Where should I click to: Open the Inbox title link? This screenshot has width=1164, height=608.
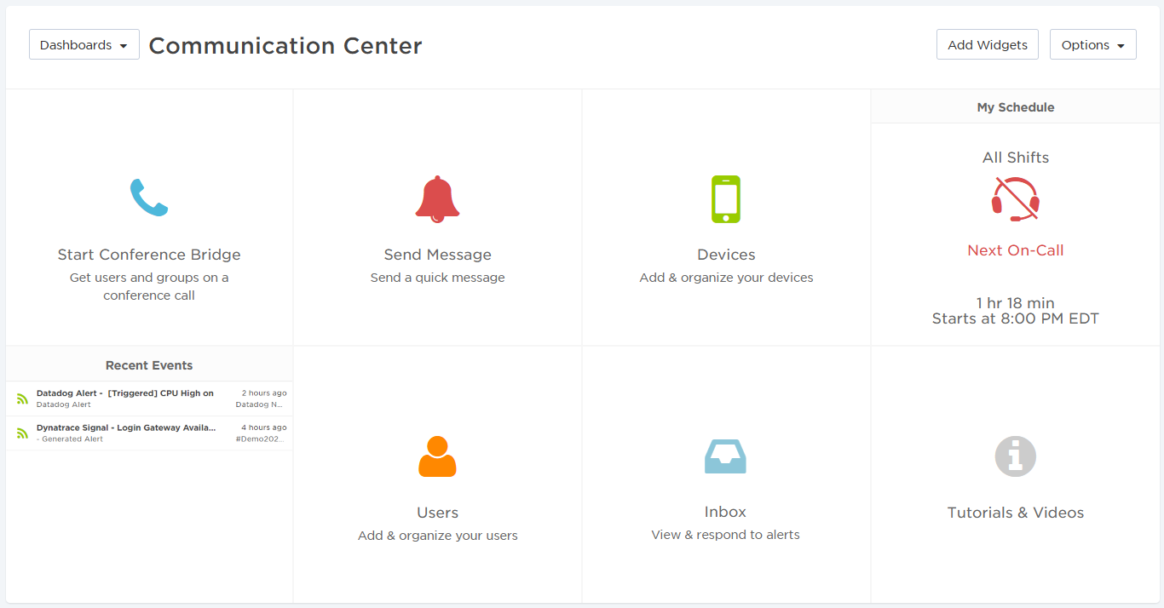(725, 512)
